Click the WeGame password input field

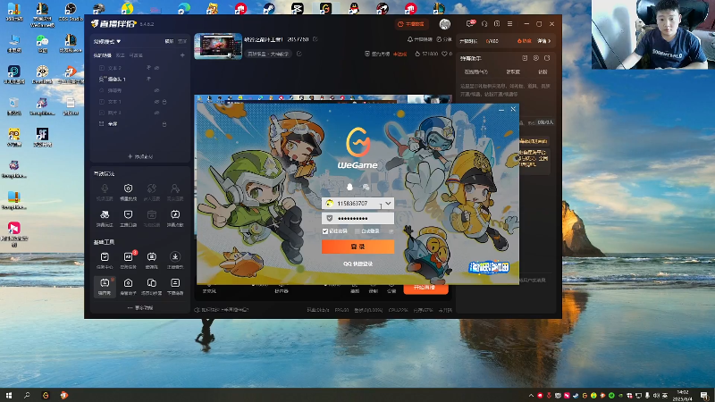358,218
